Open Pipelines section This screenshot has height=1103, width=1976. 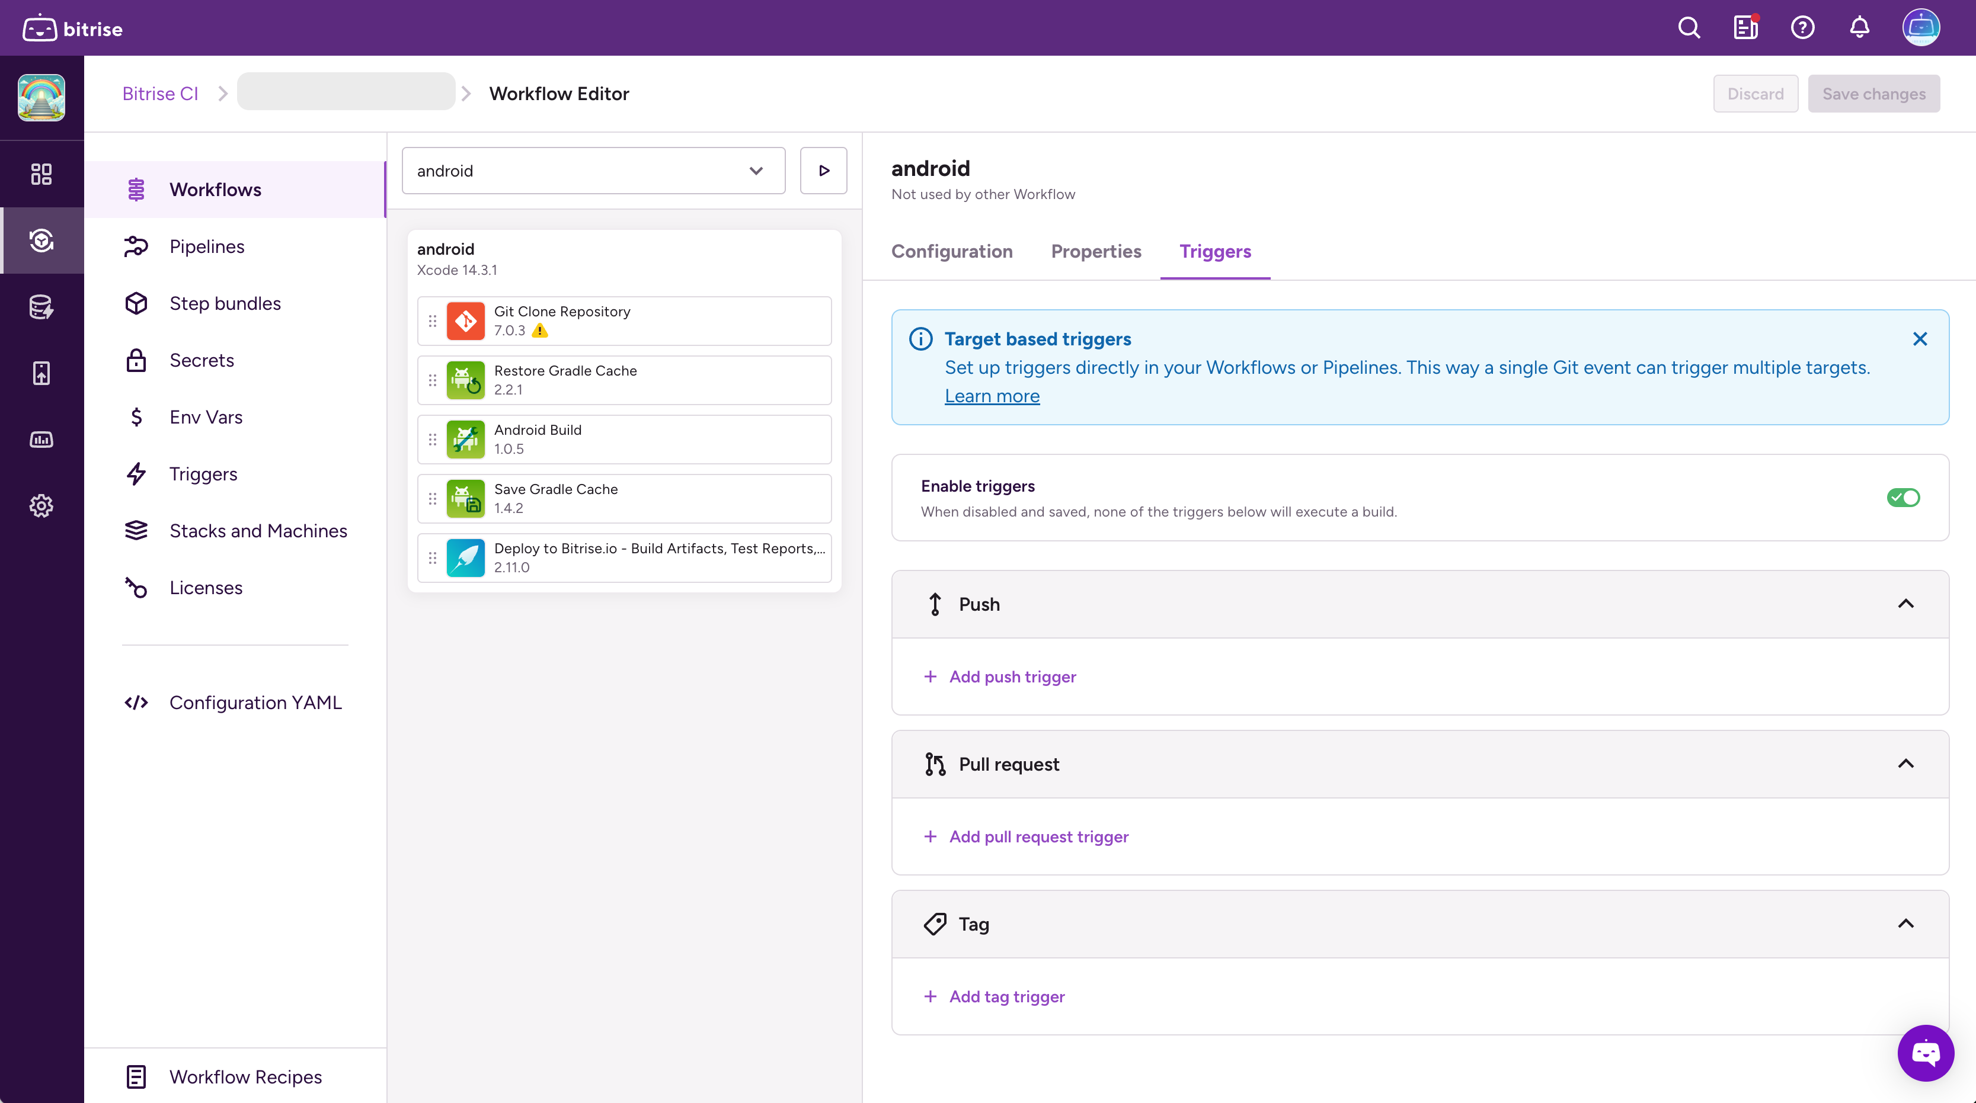[x=234, y=246]
